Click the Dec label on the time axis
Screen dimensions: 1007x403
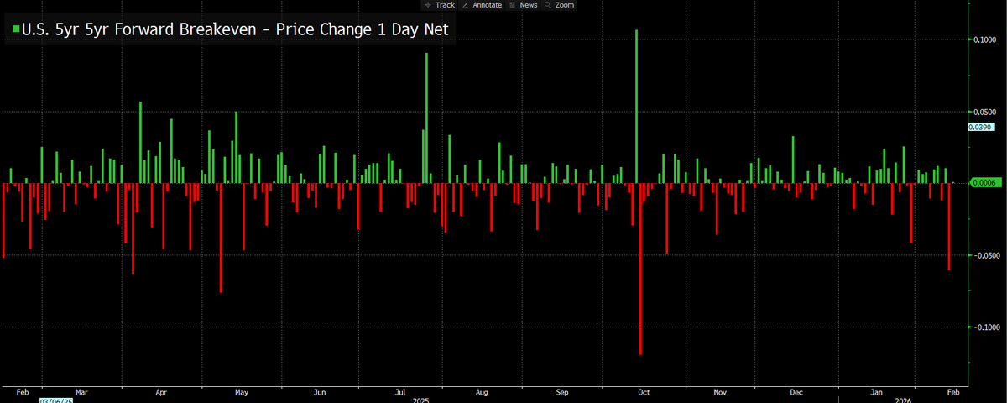coord(796,392)
